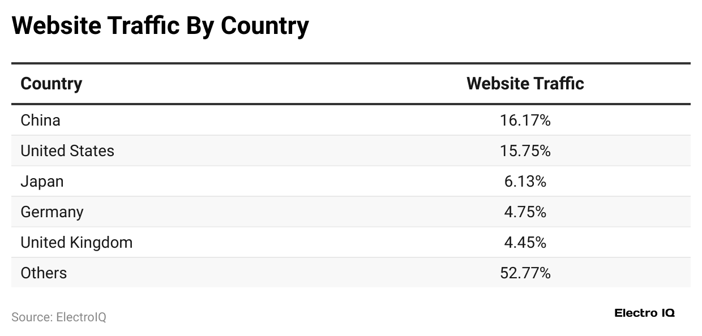Click the 6.13% traffic value
This screenshot has height=336, width=702.
click(525, 181)
